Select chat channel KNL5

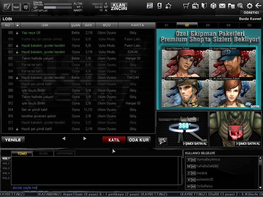click(6, 178)
